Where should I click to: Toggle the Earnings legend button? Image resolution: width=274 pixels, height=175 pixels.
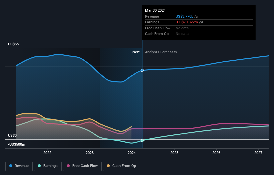point(48,166)
